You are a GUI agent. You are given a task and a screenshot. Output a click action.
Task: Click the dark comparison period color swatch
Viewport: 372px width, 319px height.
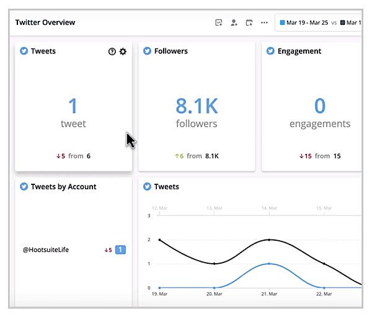click(x=342, y=23)
